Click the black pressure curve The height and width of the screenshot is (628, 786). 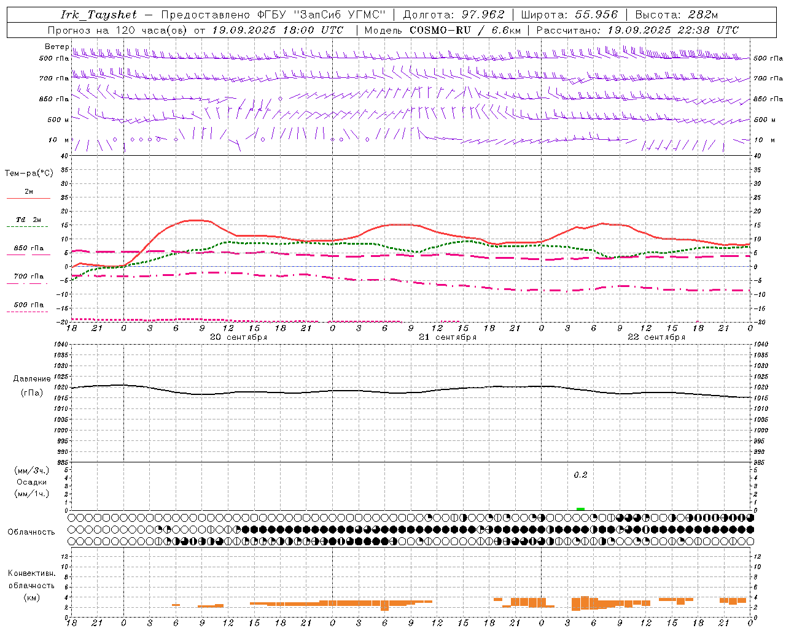coord(410,392)
